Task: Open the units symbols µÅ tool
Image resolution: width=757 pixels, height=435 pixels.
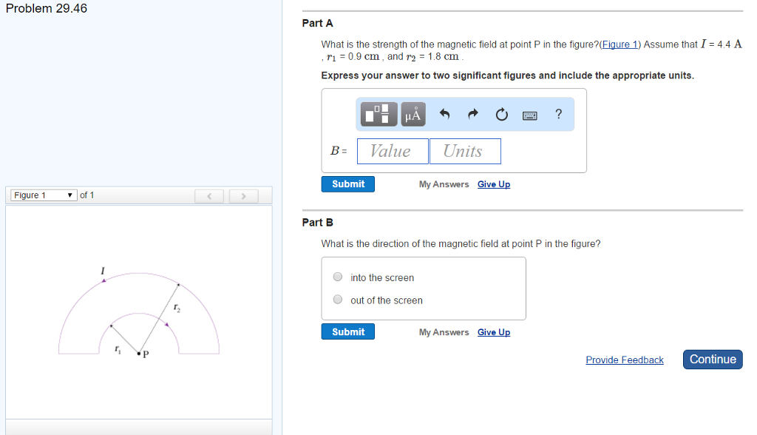Action: (x=413, y=114)
